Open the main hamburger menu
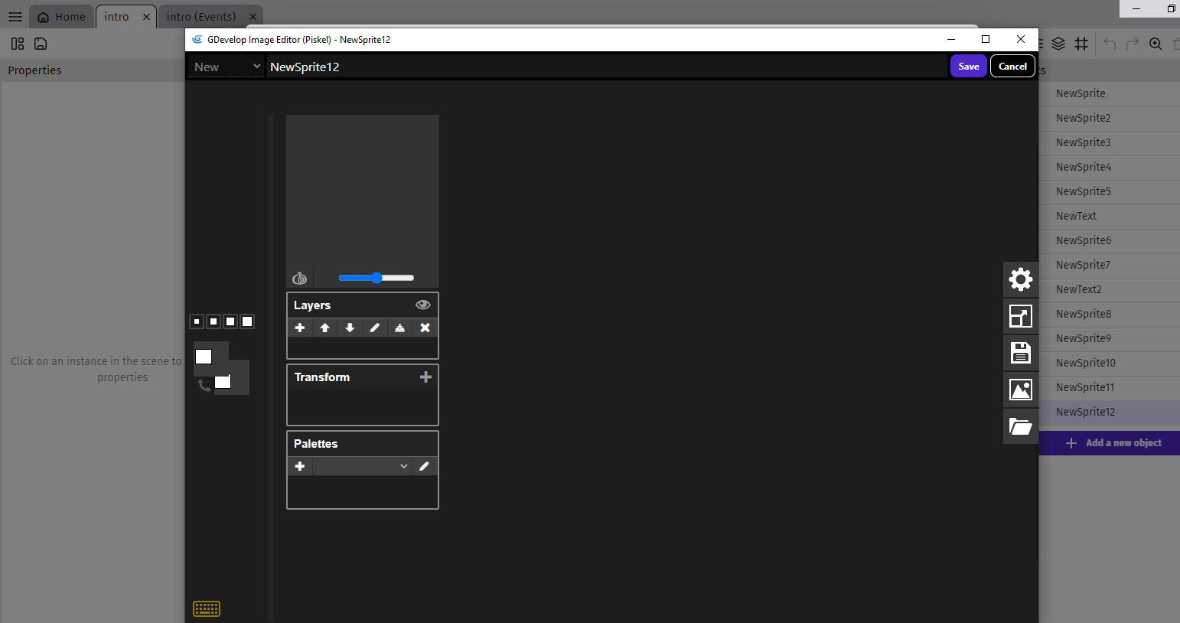 [15, 16]
